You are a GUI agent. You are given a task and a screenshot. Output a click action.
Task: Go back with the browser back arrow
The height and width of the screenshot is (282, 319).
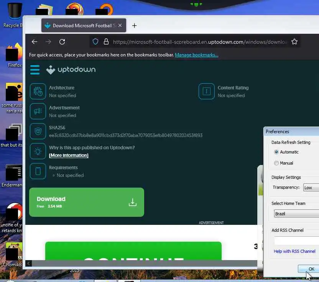click(x=35, y=42)
